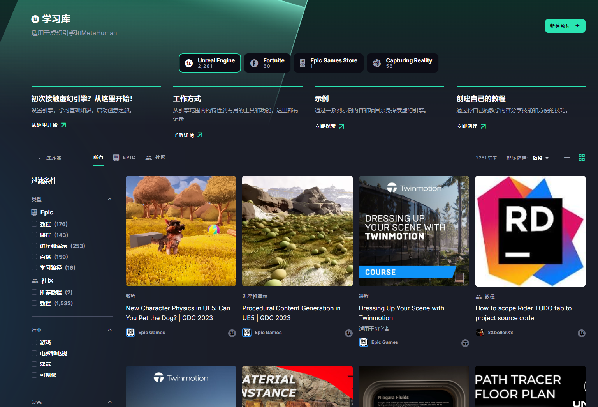Collapse the 分类 filter section
Viewport: 598px width, 407px height.
tap(110, 402)
